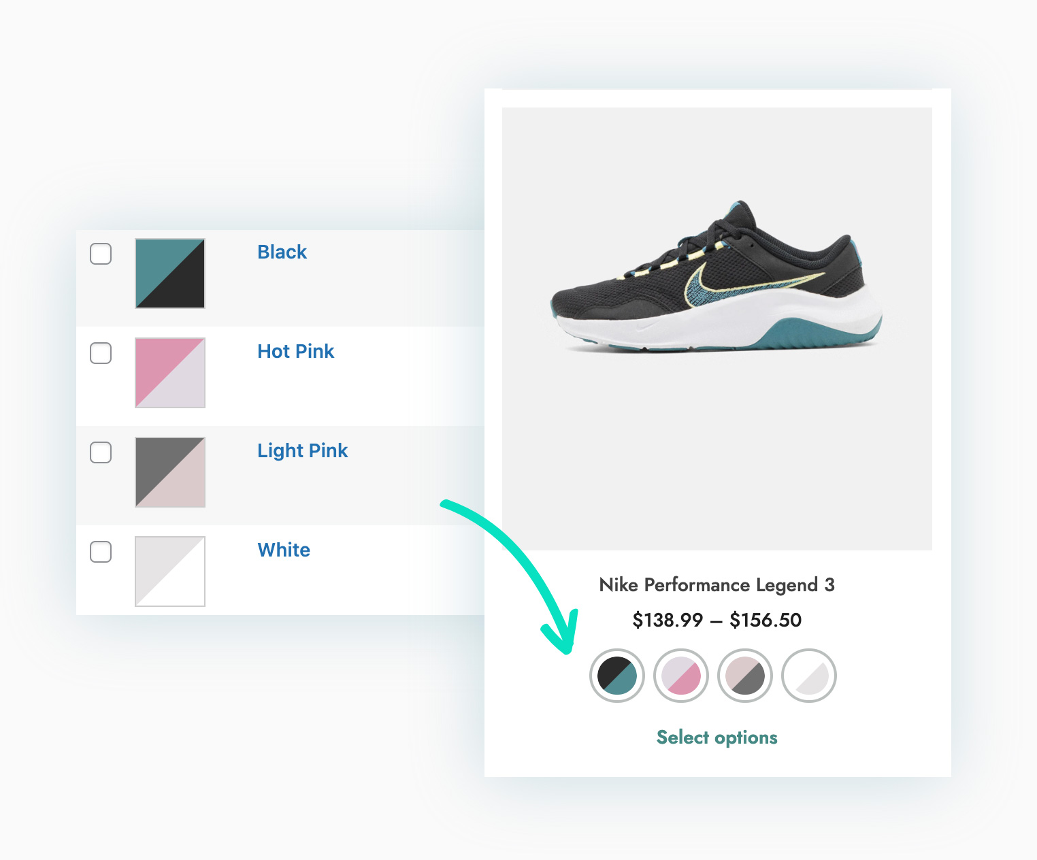Click the white and gray square swatch

pyautogui.click(x=170, y=571)
